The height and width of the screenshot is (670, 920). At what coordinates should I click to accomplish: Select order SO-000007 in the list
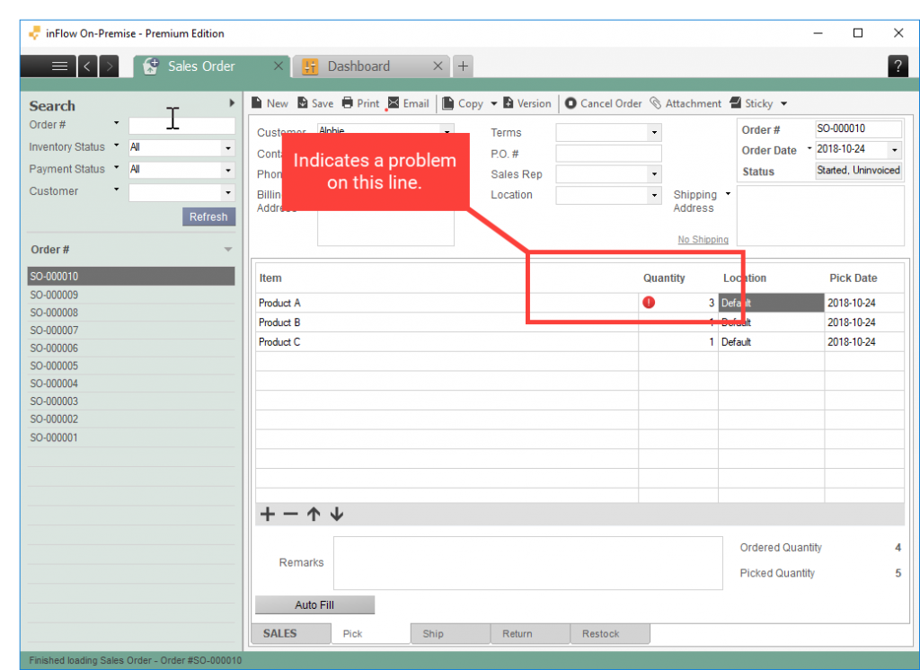tap(55, 331)
